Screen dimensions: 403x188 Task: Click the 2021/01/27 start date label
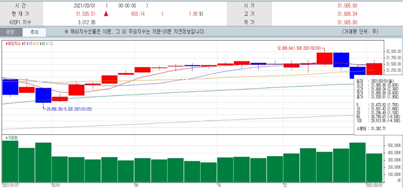[x=9, y=185]
